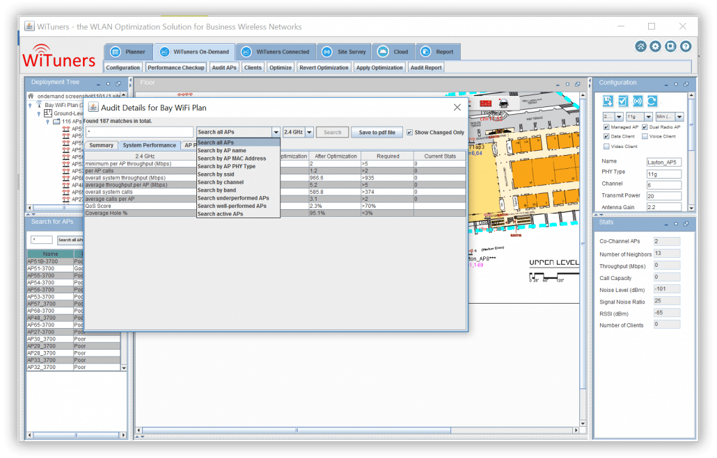Viewport: 717px width, 458px height.
Task: Select AP30_3700 row in AP list
Action: (x=73, y=339)
